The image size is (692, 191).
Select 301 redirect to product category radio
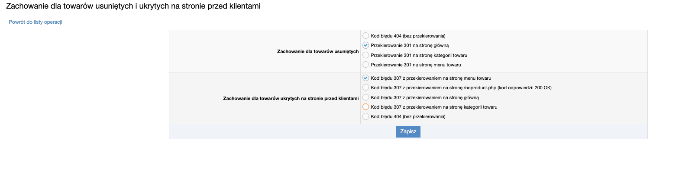(x=366, y=55)
